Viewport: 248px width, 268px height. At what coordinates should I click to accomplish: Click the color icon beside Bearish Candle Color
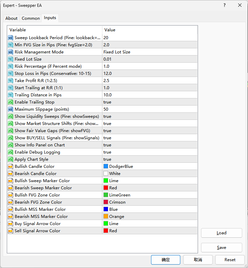(11, 174)
